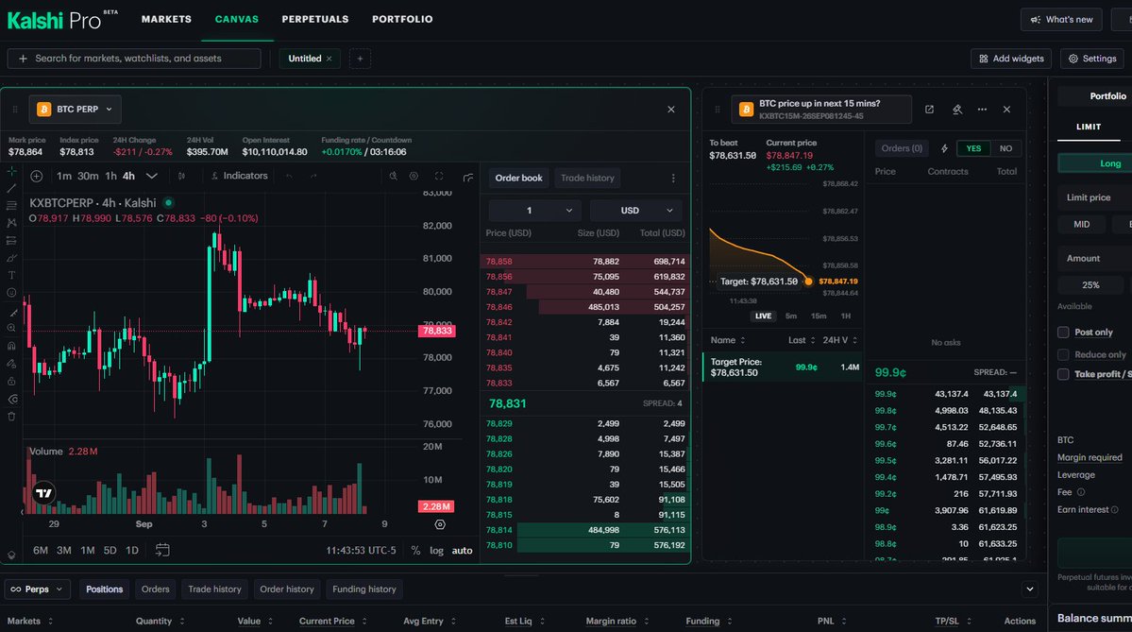Open the Perps filter dropdown
Screen dimensions: 1132x632
click(x=37, y=589)
